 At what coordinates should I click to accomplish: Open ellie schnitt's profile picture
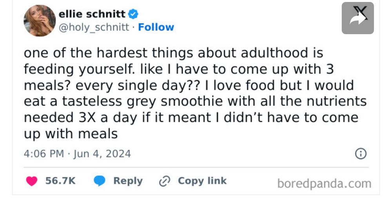(x=40, y=20)
